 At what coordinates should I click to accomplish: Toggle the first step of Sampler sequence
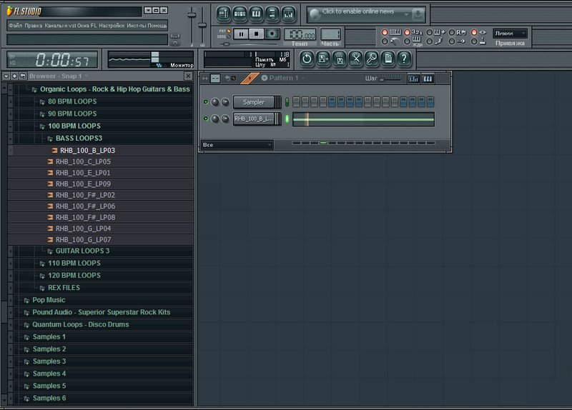tap(297, 102)
